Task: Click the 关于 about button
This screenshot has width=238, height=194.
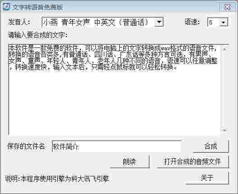Action: [207, 178]
